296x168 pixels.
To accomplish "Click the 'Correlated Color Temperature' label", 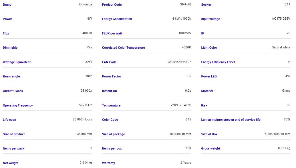I will [123, 48].
